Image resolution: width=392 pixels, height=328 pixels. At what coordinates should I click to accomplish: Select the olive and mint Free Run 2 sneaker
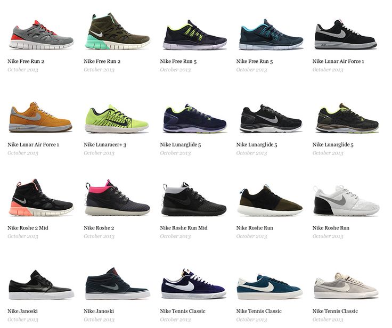(119, 31)
